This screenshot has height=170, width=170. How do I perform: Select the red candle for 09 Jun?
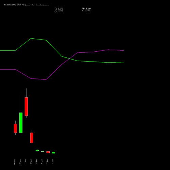[15, 128]
